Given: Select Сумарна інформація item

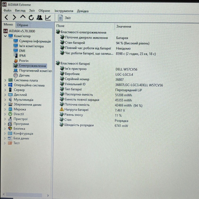Looking at the screenshot, I should point(35,41).
